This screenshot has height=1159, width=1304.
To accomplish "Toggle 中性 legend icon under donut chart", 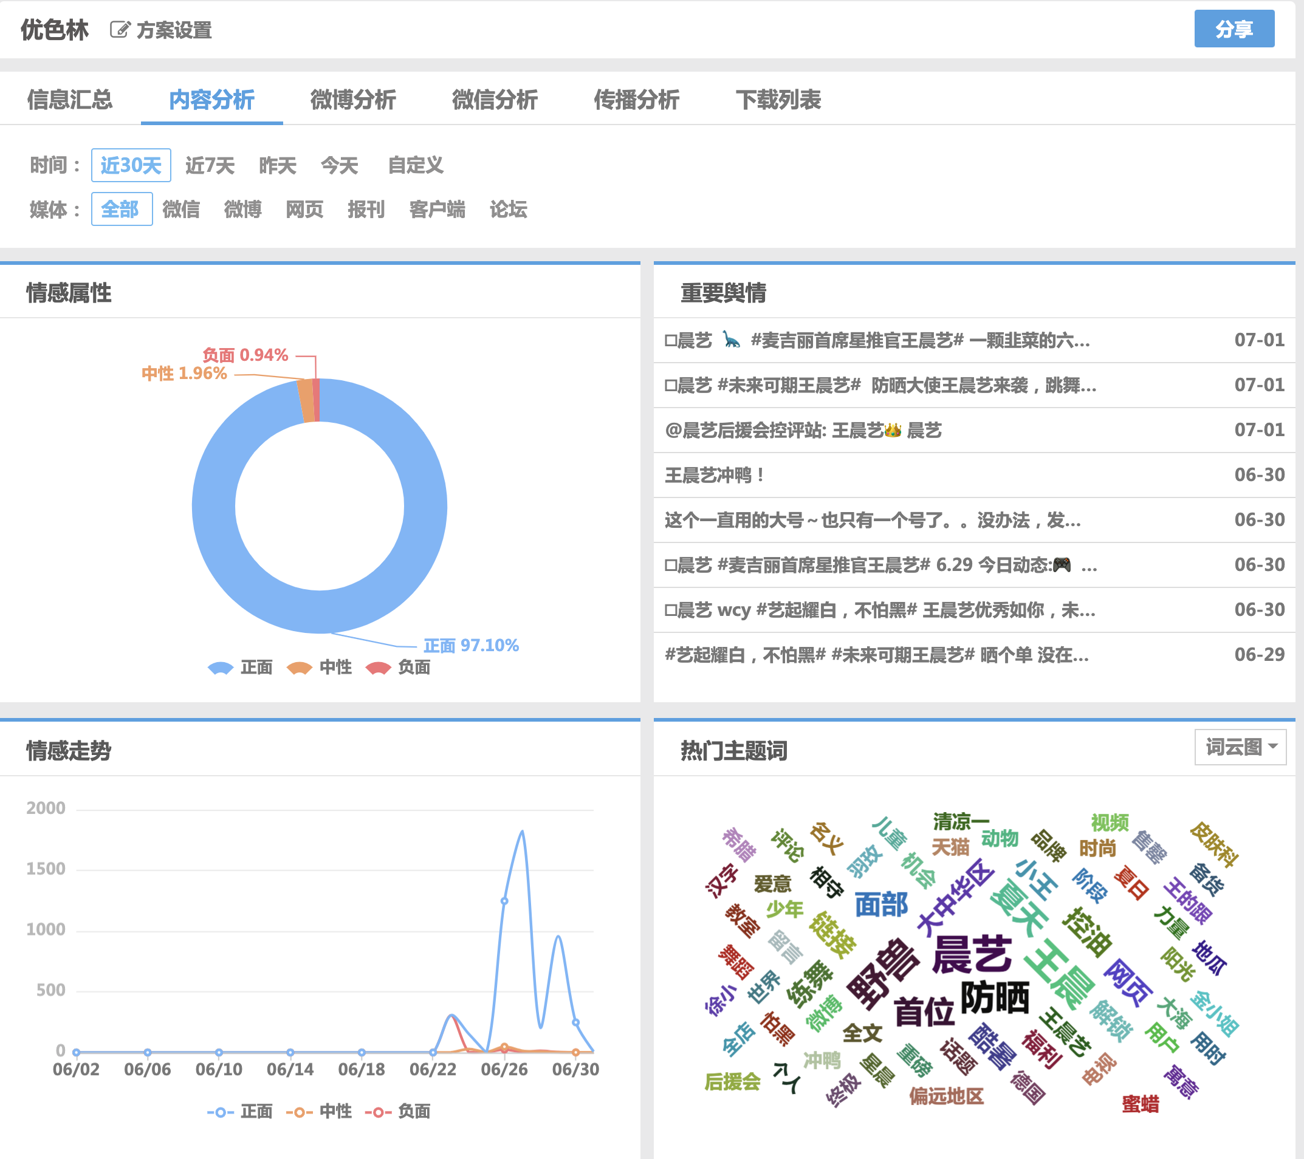I will click(299, 667).
